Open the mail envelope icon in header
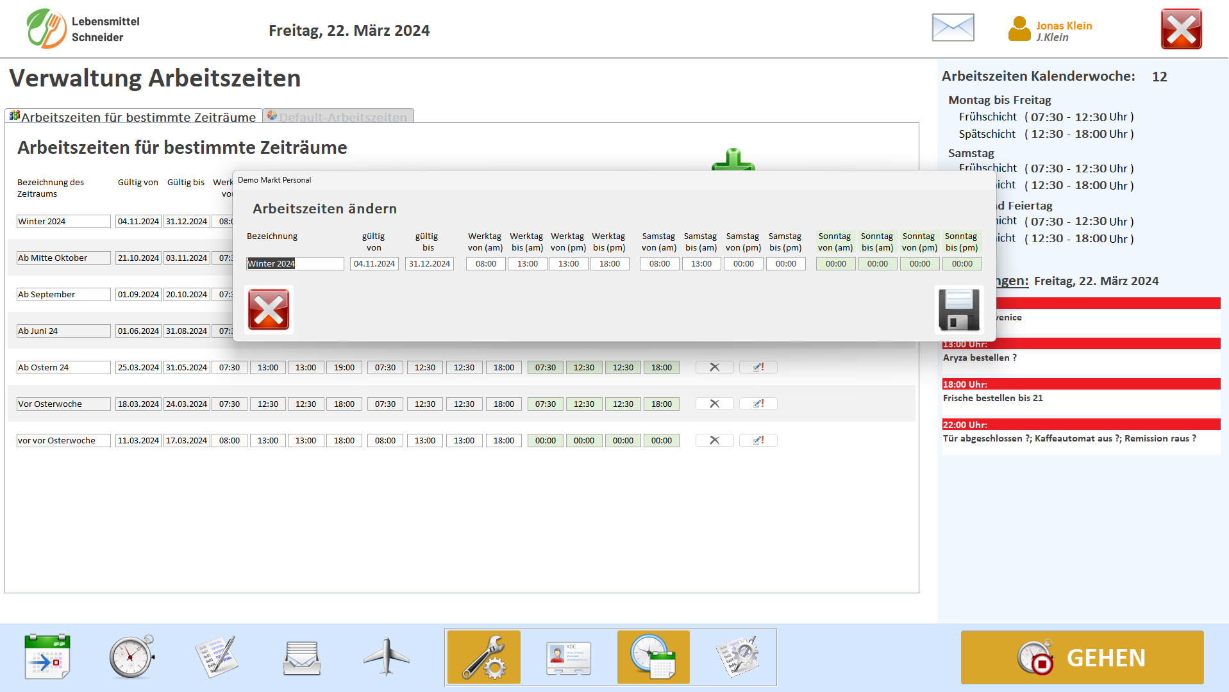1229x692 pixels. [953, 28]
